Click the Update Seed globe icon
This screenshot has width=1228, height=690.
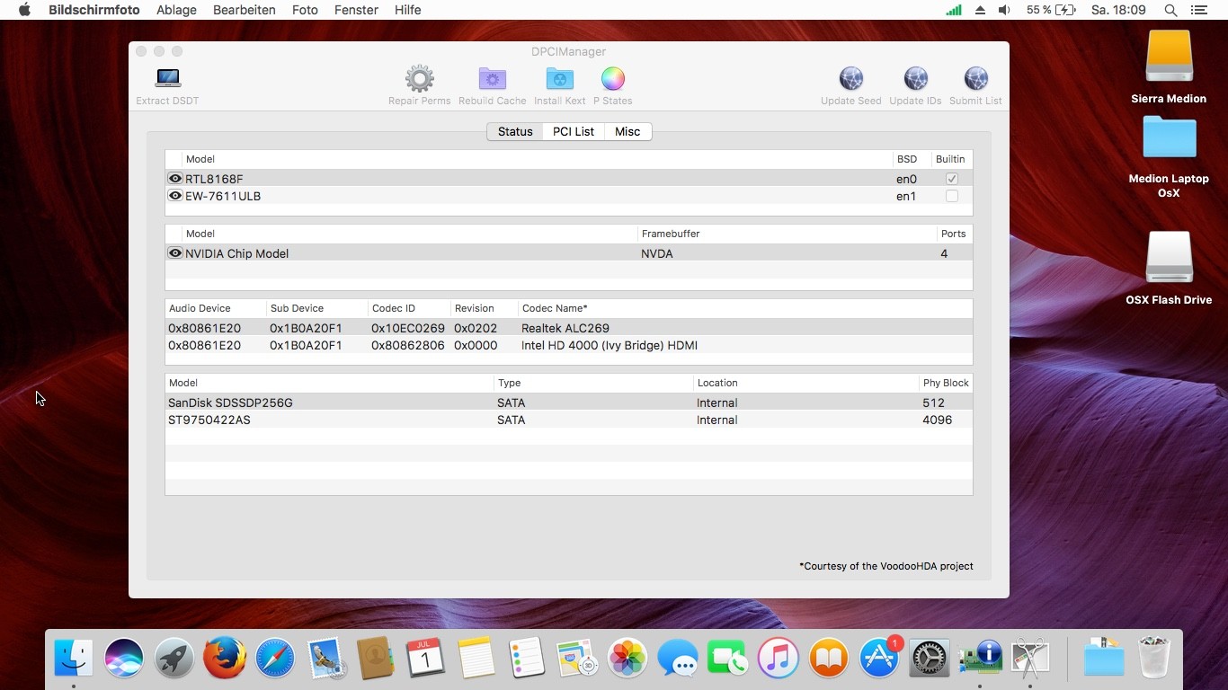[x=850, y=79]
